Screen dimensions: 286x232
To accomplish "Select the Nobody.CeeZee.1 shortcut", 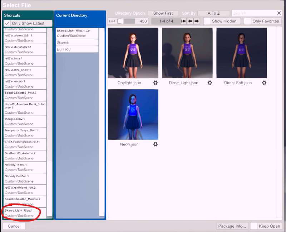I will coord(25,179).
